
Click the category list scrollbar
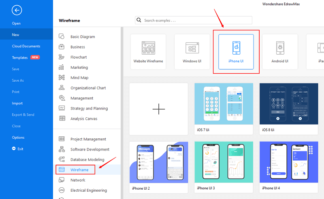pos(122,113)
